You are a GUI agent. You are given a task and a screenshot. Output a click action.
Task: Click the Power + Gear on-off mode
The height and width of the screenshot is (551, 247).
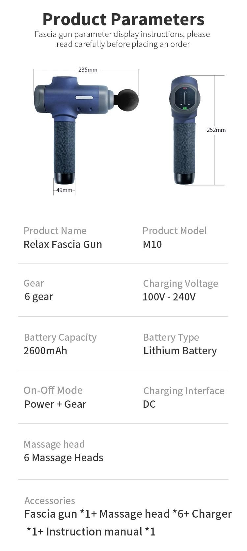tap(55, 404)
